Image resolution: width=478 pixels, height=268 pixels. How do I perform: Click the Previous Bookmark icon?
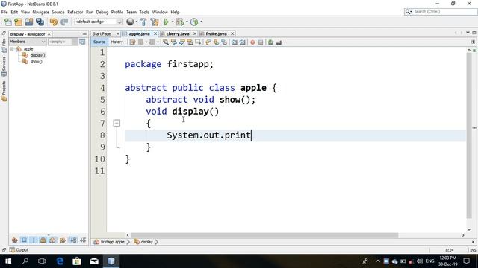[x=208, y=42]
